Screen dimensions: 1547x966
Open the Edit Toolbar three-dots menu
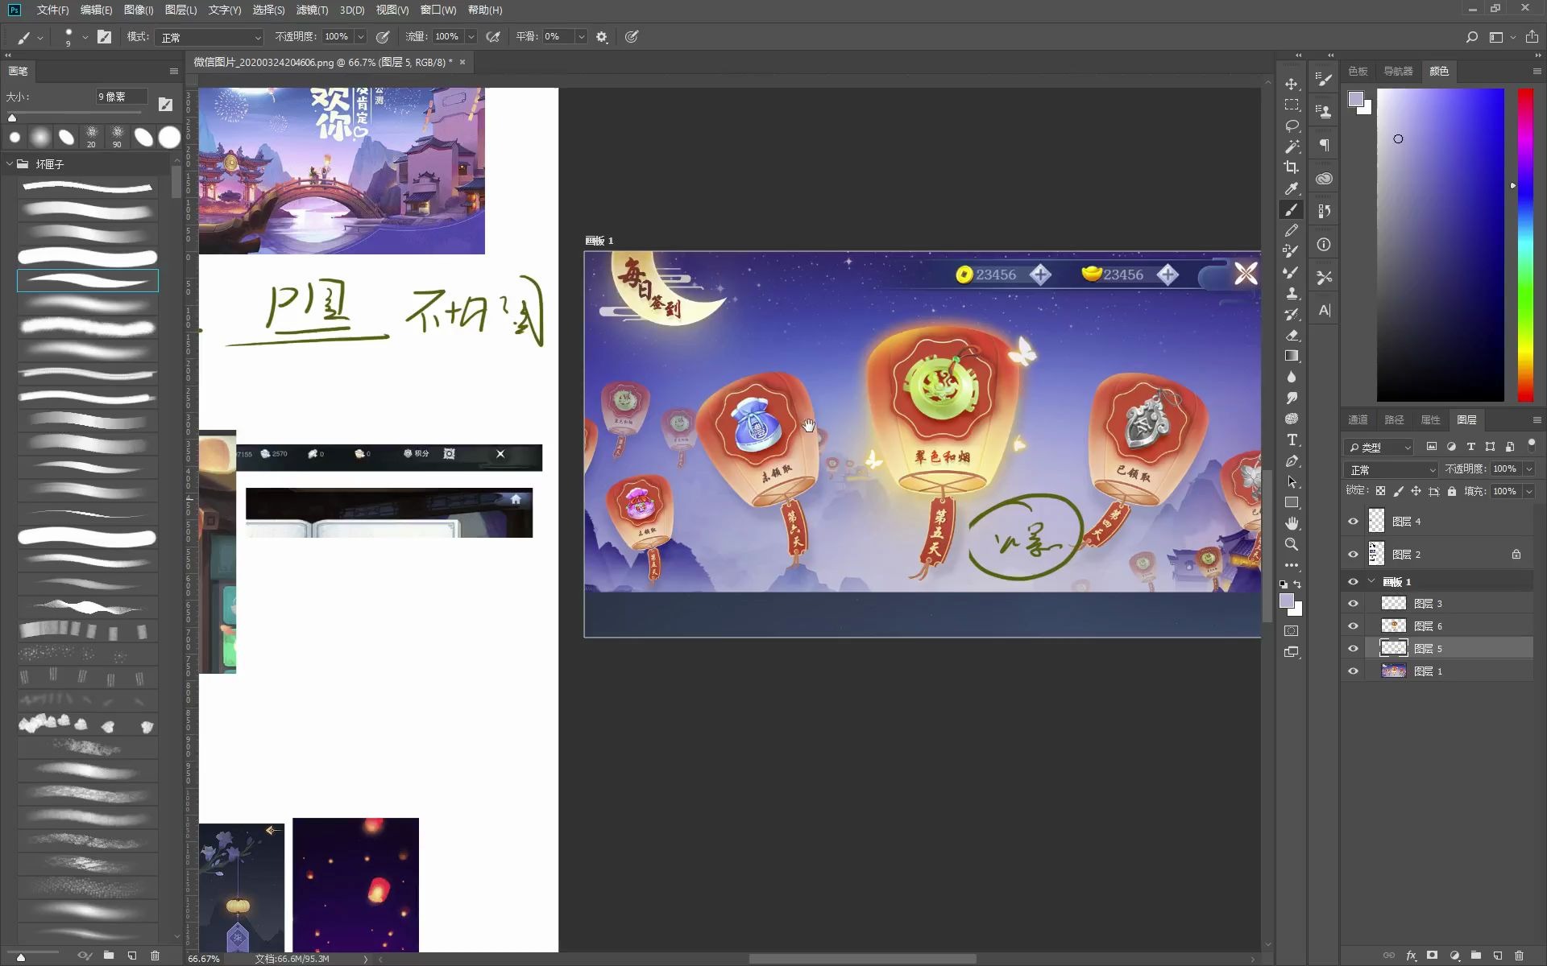point(1292,565)
